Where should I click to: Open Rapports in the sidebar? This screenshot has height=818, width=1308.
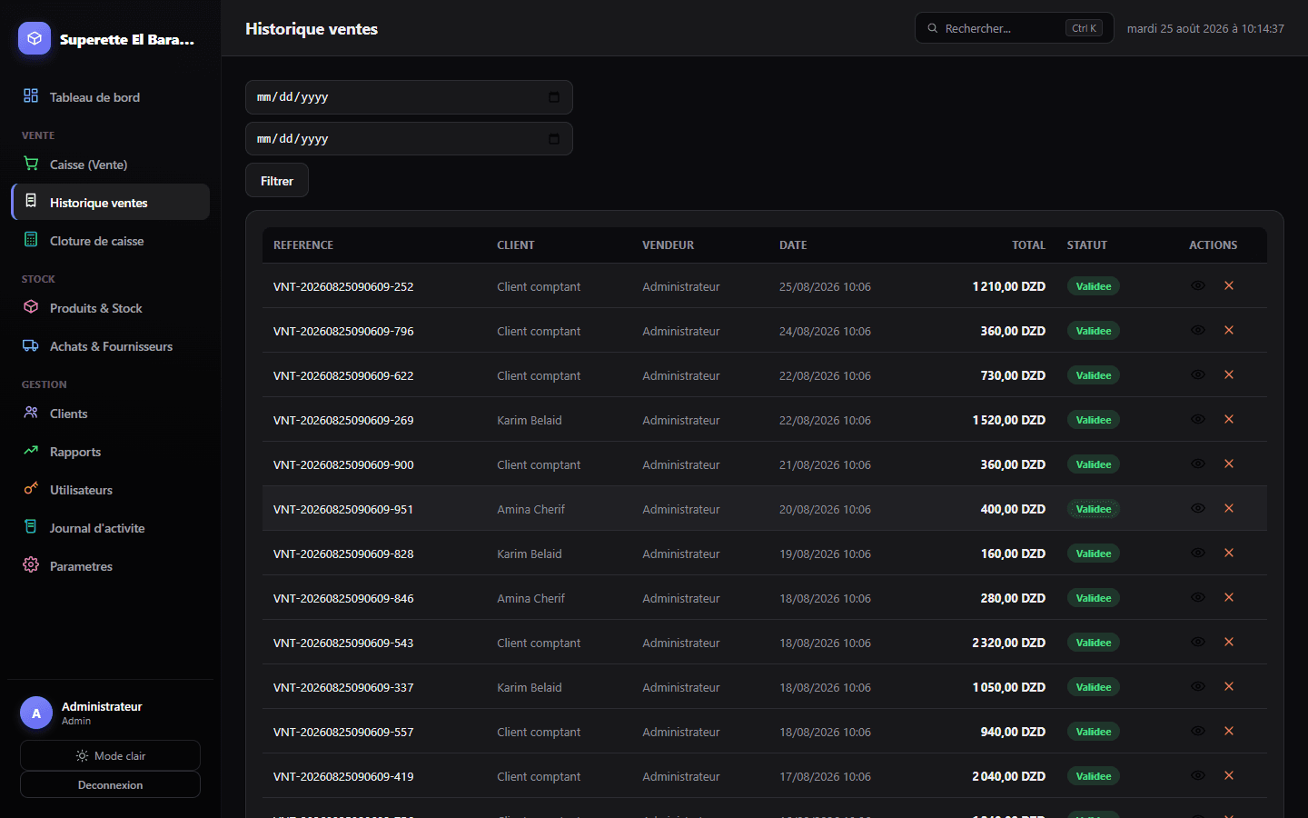pyautogui.click(x=110, y=451)
